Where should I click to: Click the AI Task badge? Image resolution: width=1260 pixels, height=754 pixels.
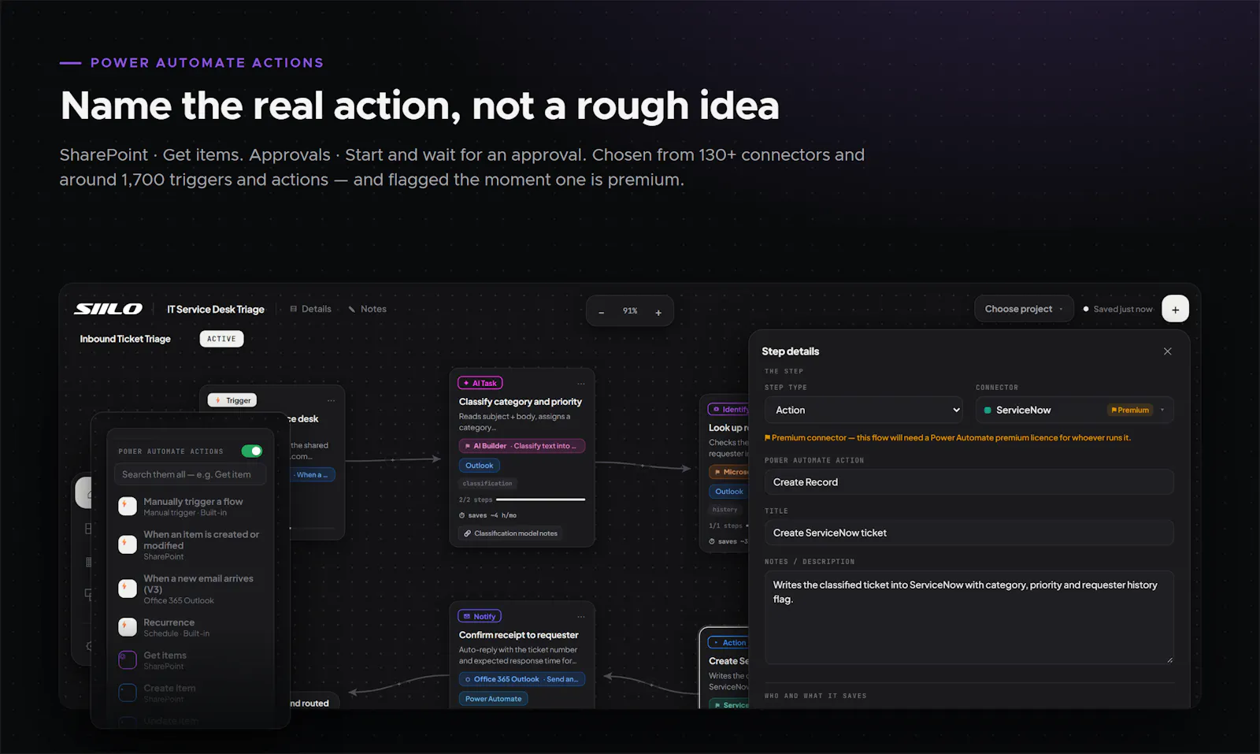(480, 383)
